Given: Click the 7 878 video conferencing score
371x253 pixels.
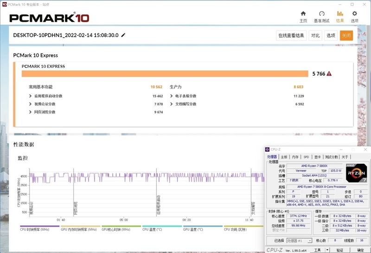Looking at the screenshot, I should pos(159,104).
